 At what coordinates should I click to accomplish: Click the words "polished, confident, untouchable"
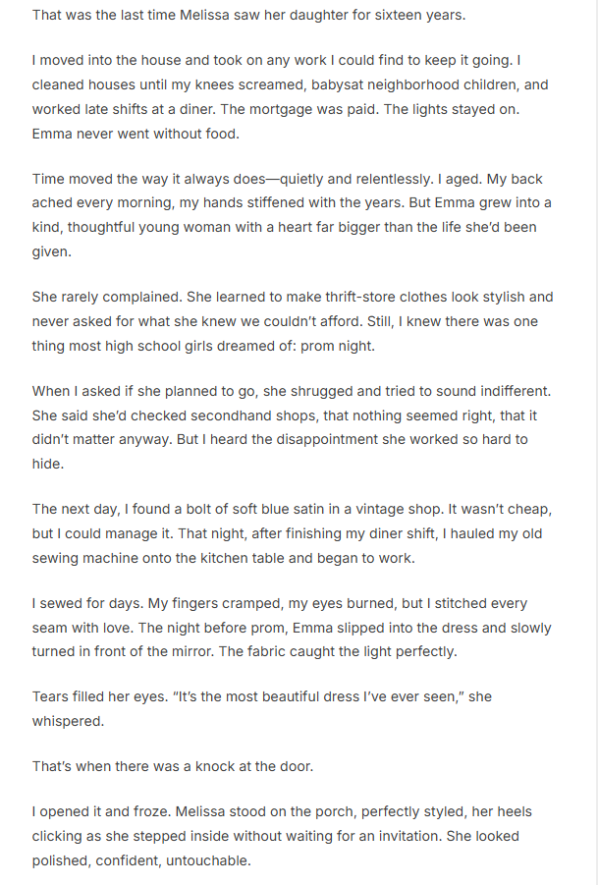tap(141, 860)
